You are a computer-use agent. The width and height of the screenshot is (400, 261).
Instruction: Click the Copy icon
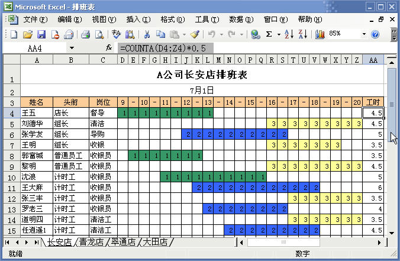coord(160,34)
